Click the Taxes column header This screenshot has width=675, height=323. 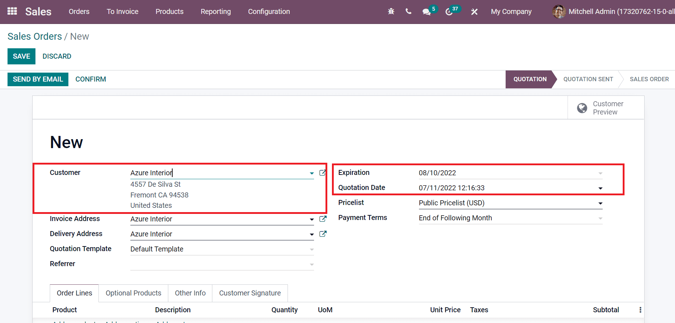point(479,310)
